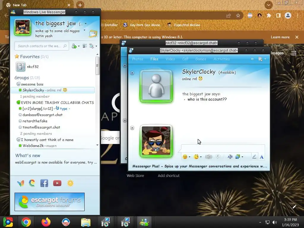This screenshot has height=228, width=304.
Task: Open the YouTube icon in Messenger bottom bar
Action: (x=57, y=183)
